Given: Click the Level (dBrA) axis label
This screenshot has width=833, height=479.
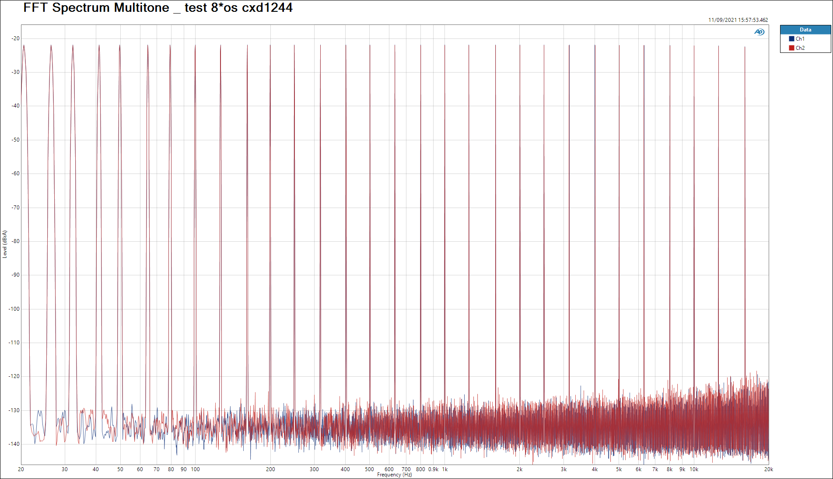Looking at the screenshot, I should [5, 244].
